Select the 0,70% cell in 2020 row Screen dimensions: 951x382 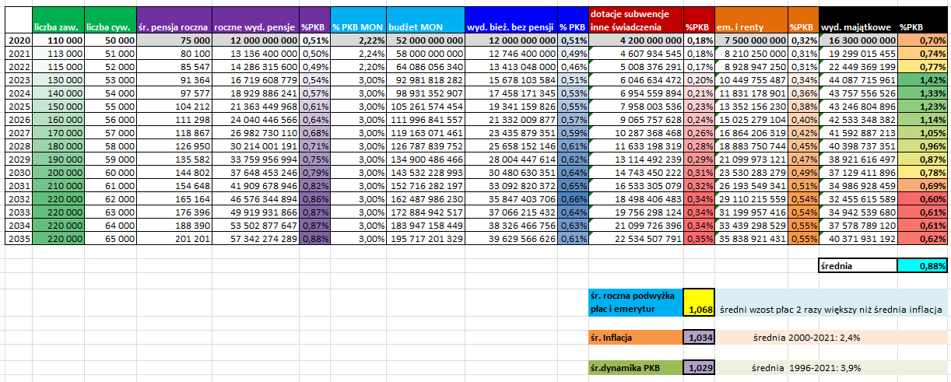[x=923, y=40]
